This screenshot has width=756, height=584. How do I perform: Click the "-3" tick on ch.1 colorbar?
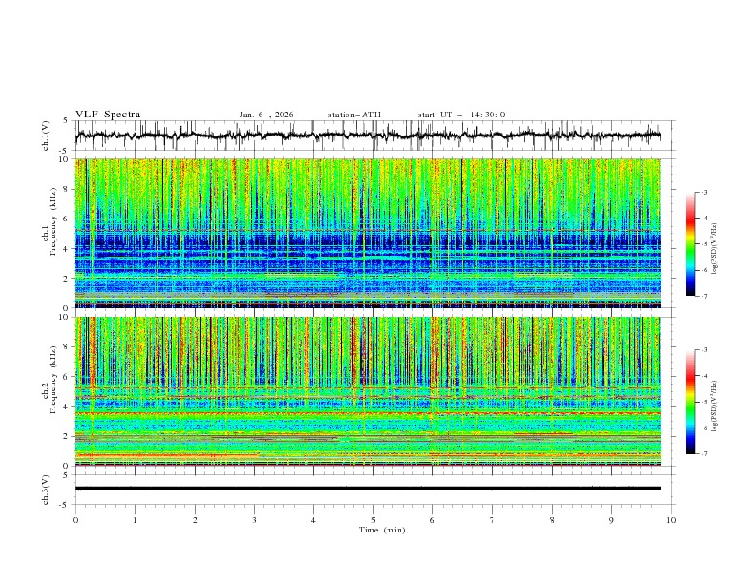tap(704, 192)
